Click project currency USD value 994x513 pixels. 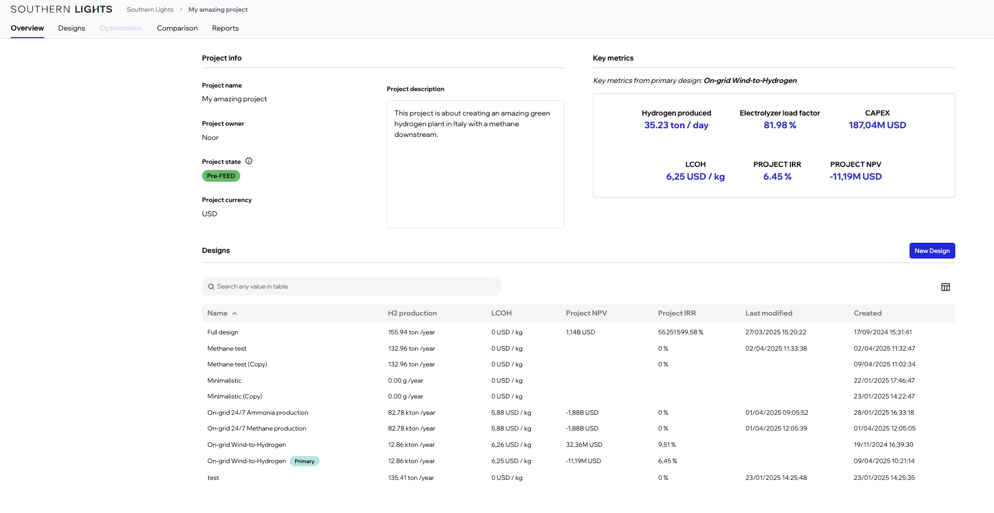(210, 214)
